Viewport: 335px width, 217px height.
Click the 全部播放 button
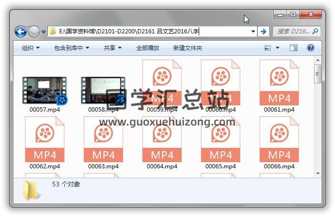148,48
